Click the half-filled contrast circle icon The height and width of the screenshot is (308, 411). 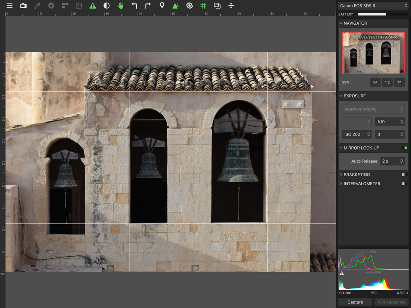(x=106, y=6)
